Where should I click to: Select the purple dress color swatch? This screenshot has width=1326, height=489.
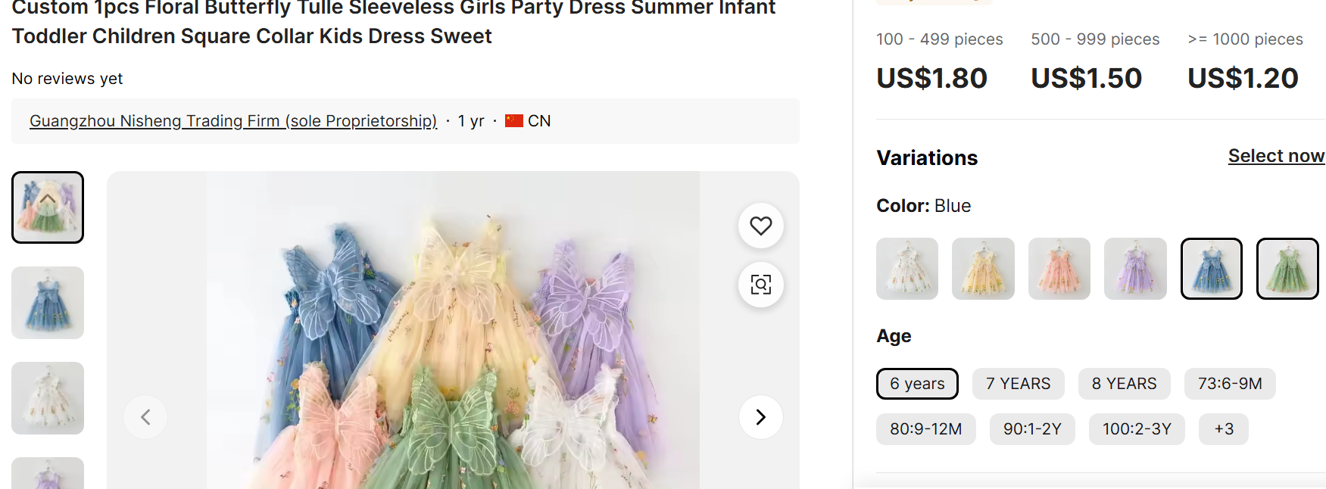[1134, 269]
